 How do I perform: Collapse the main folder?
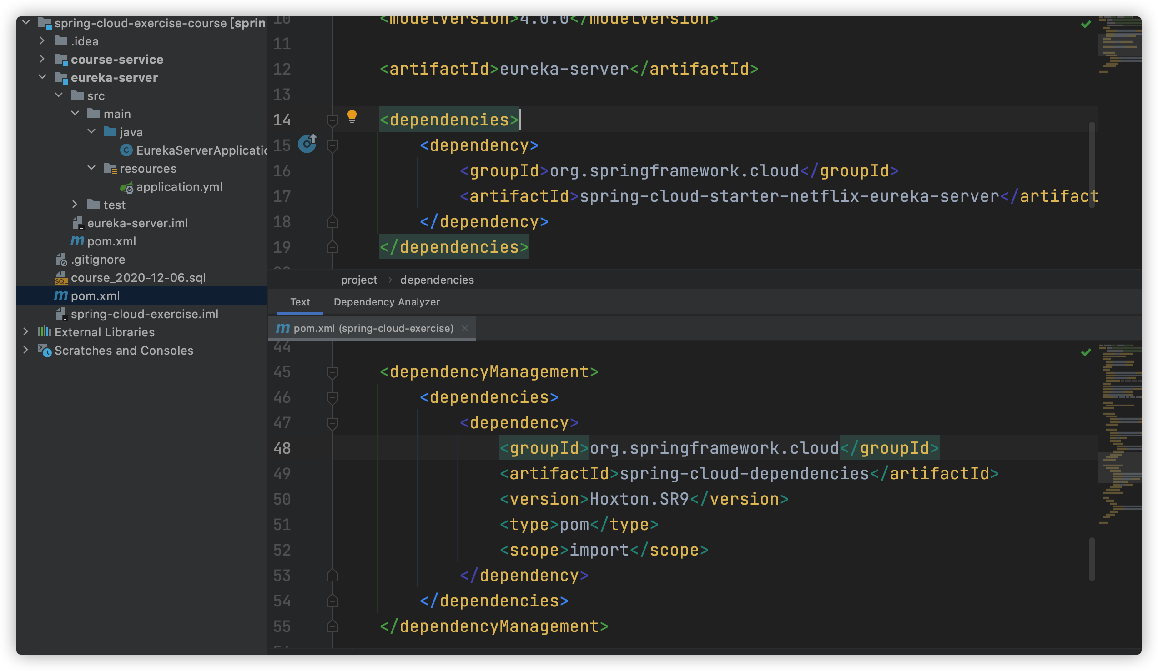click(x=76, y=114)
